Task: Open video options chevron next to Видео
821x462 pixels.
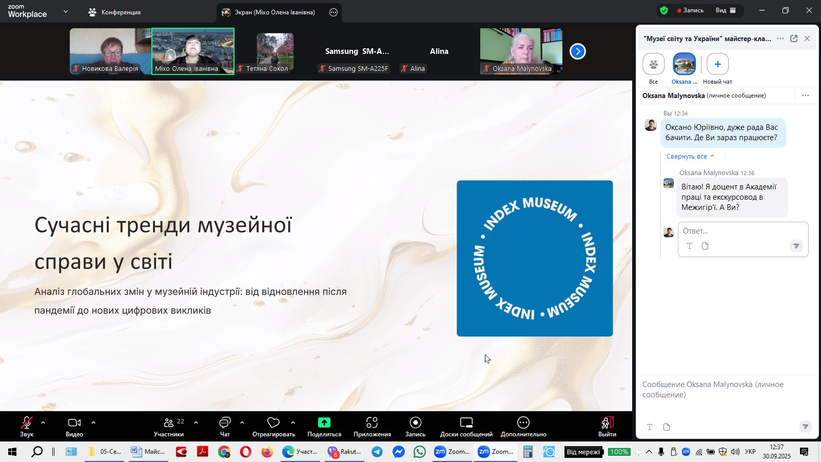Action: click(93, 422)
